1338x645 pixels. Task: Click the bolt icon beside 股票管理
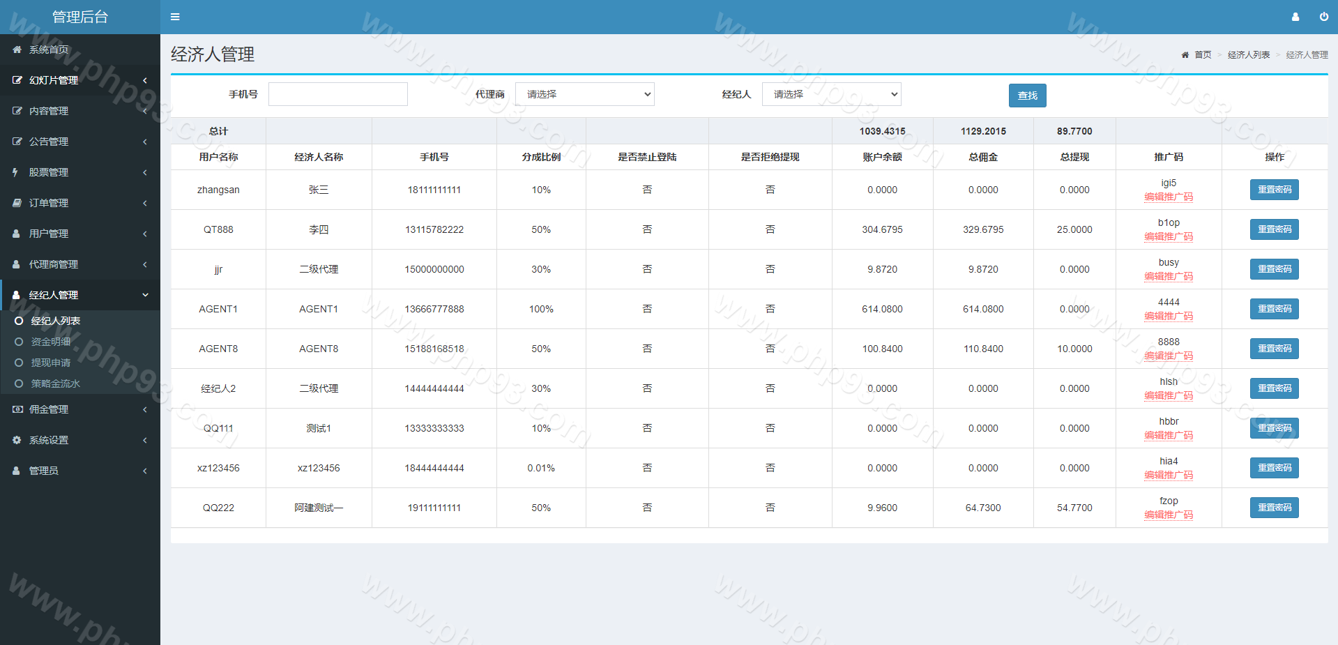pyautogui.click(x=15, y=172)
